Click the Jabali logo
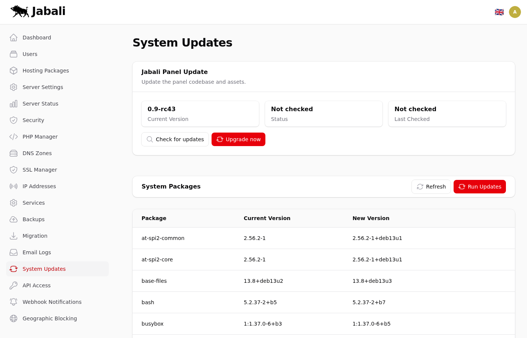Viewport: 527px width, 338px height. point(38,11)
